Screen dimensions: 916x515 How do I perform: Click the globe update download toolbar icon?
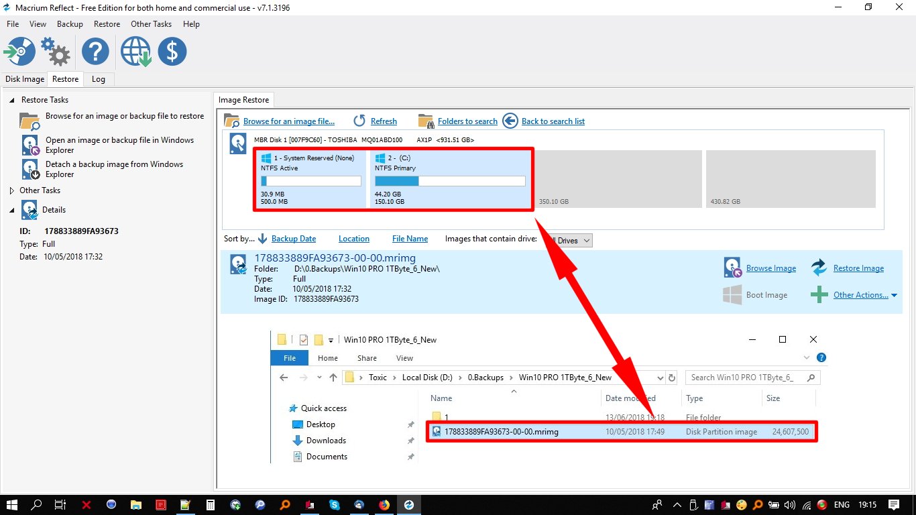(x=135, y=52)
